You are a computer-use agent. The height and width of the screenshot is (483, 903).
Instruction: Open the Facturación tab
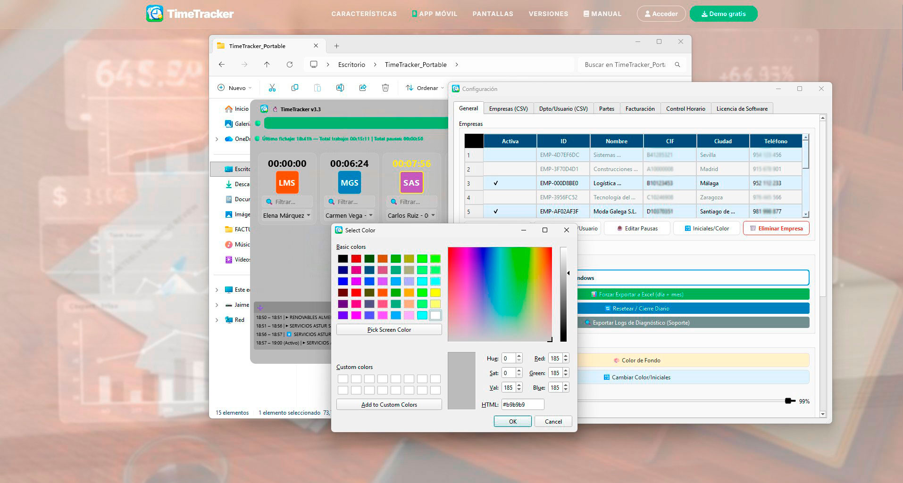[640, 108]
